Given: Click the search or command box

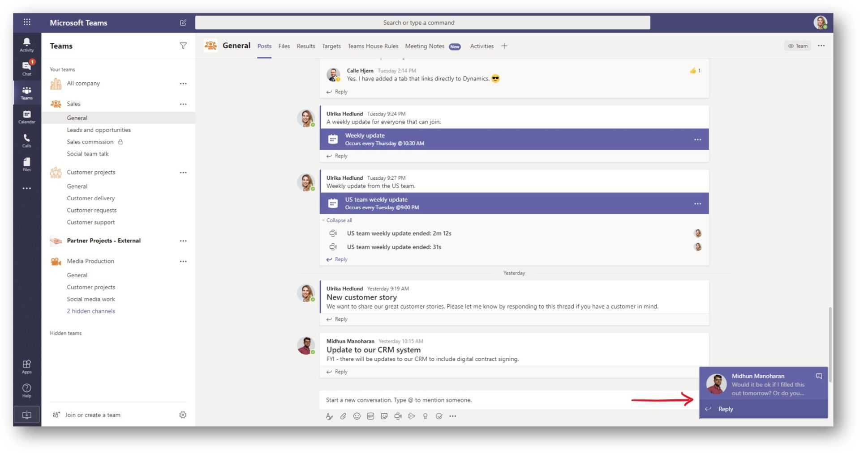Looking at the screenshot, I should coord(422,22).
